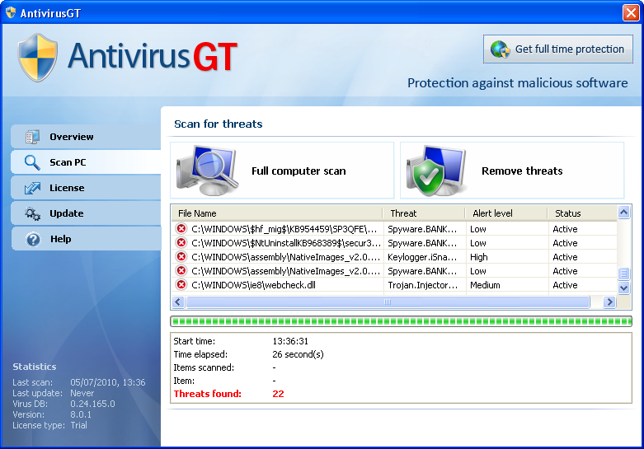This screenshot has height=449, width=644.
Task: Click the Full computer scan monitor icon
Action: click(x=208, y=171)
